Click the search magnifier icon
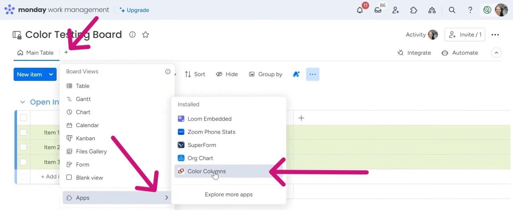This screenshot has width=513, height=210. point(452,10)
